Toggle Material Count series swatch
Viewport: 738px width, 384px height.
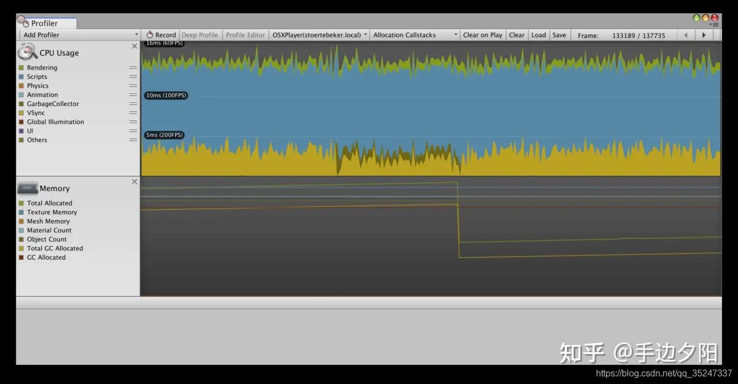(x=21, y=230)
